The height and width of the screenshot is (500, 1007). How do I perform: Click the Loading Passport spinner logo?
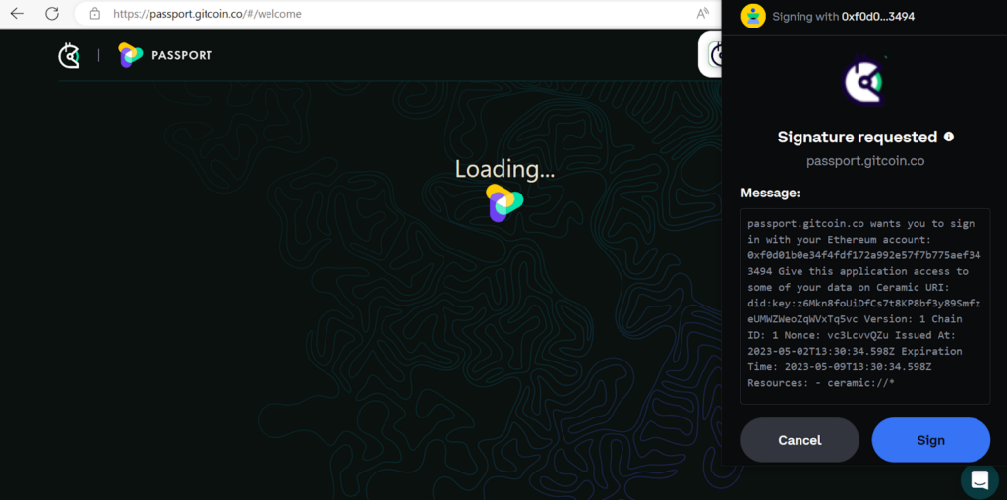tap(504, 202)
